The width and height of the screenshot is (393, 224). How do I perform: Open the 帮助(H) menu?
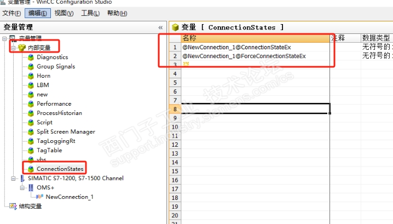click(117, 13)
